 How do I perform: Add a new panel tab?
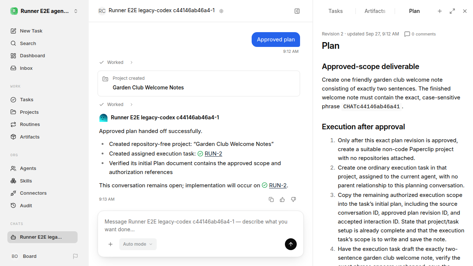[440, 11]
